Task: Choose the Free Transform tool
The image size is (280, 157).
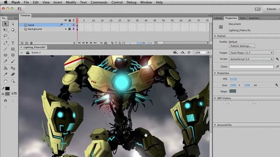Action: 5,30
